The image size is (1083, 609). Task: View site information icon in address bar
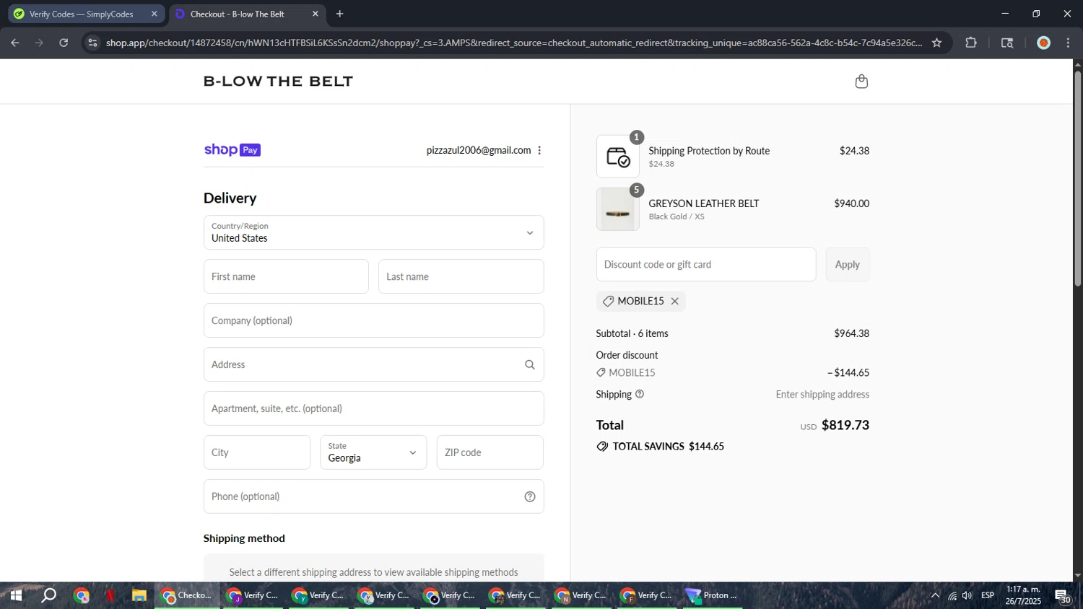tap(92, 43)
